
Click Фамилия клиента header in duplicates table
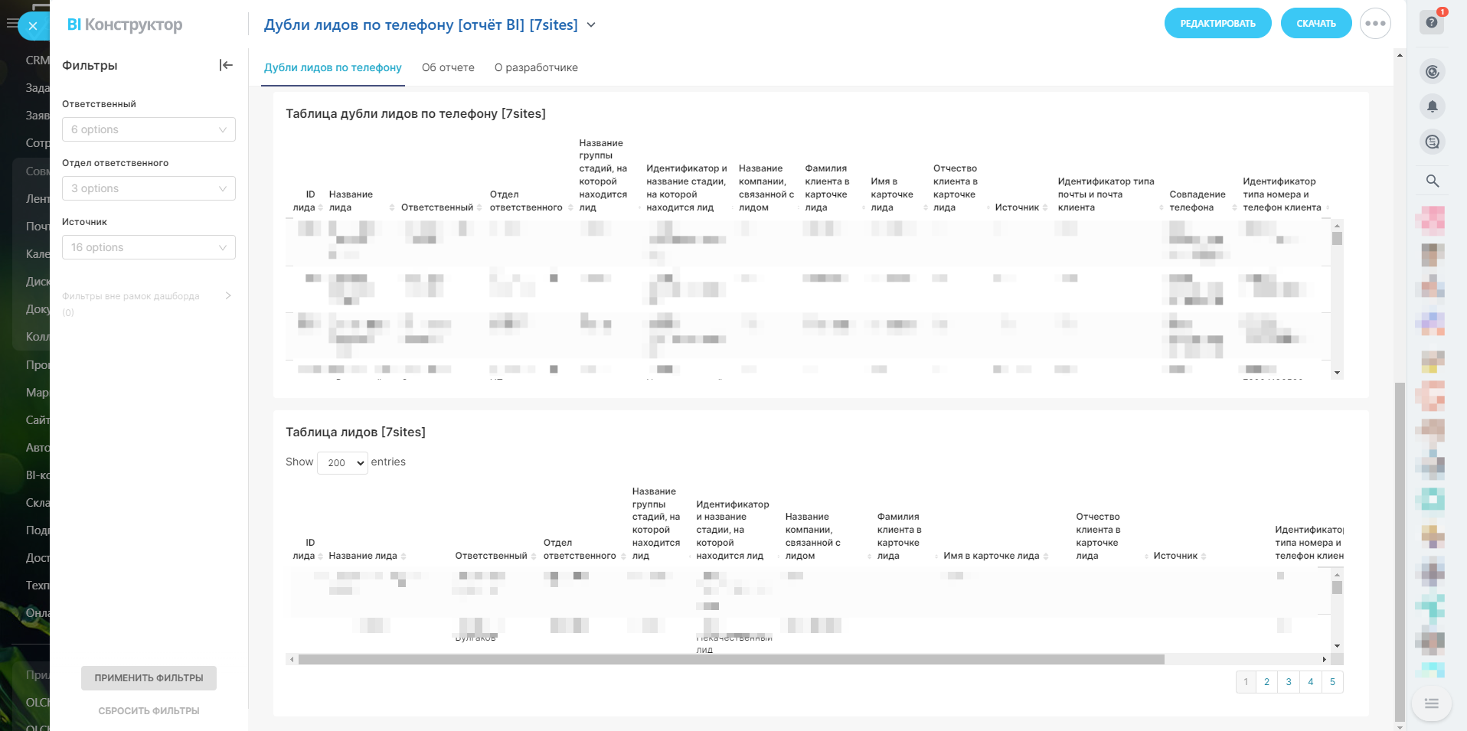click(x=827, y=188)
